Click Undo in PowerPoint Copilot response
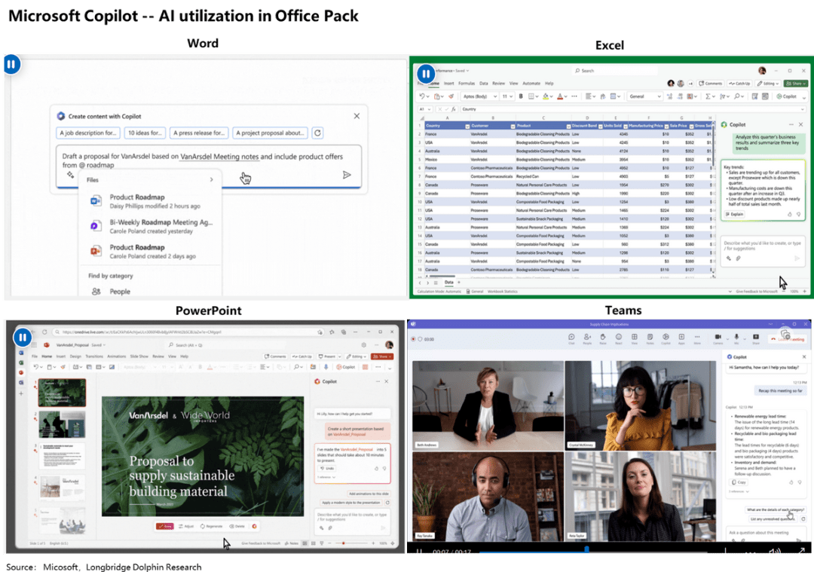 (327, 468)
